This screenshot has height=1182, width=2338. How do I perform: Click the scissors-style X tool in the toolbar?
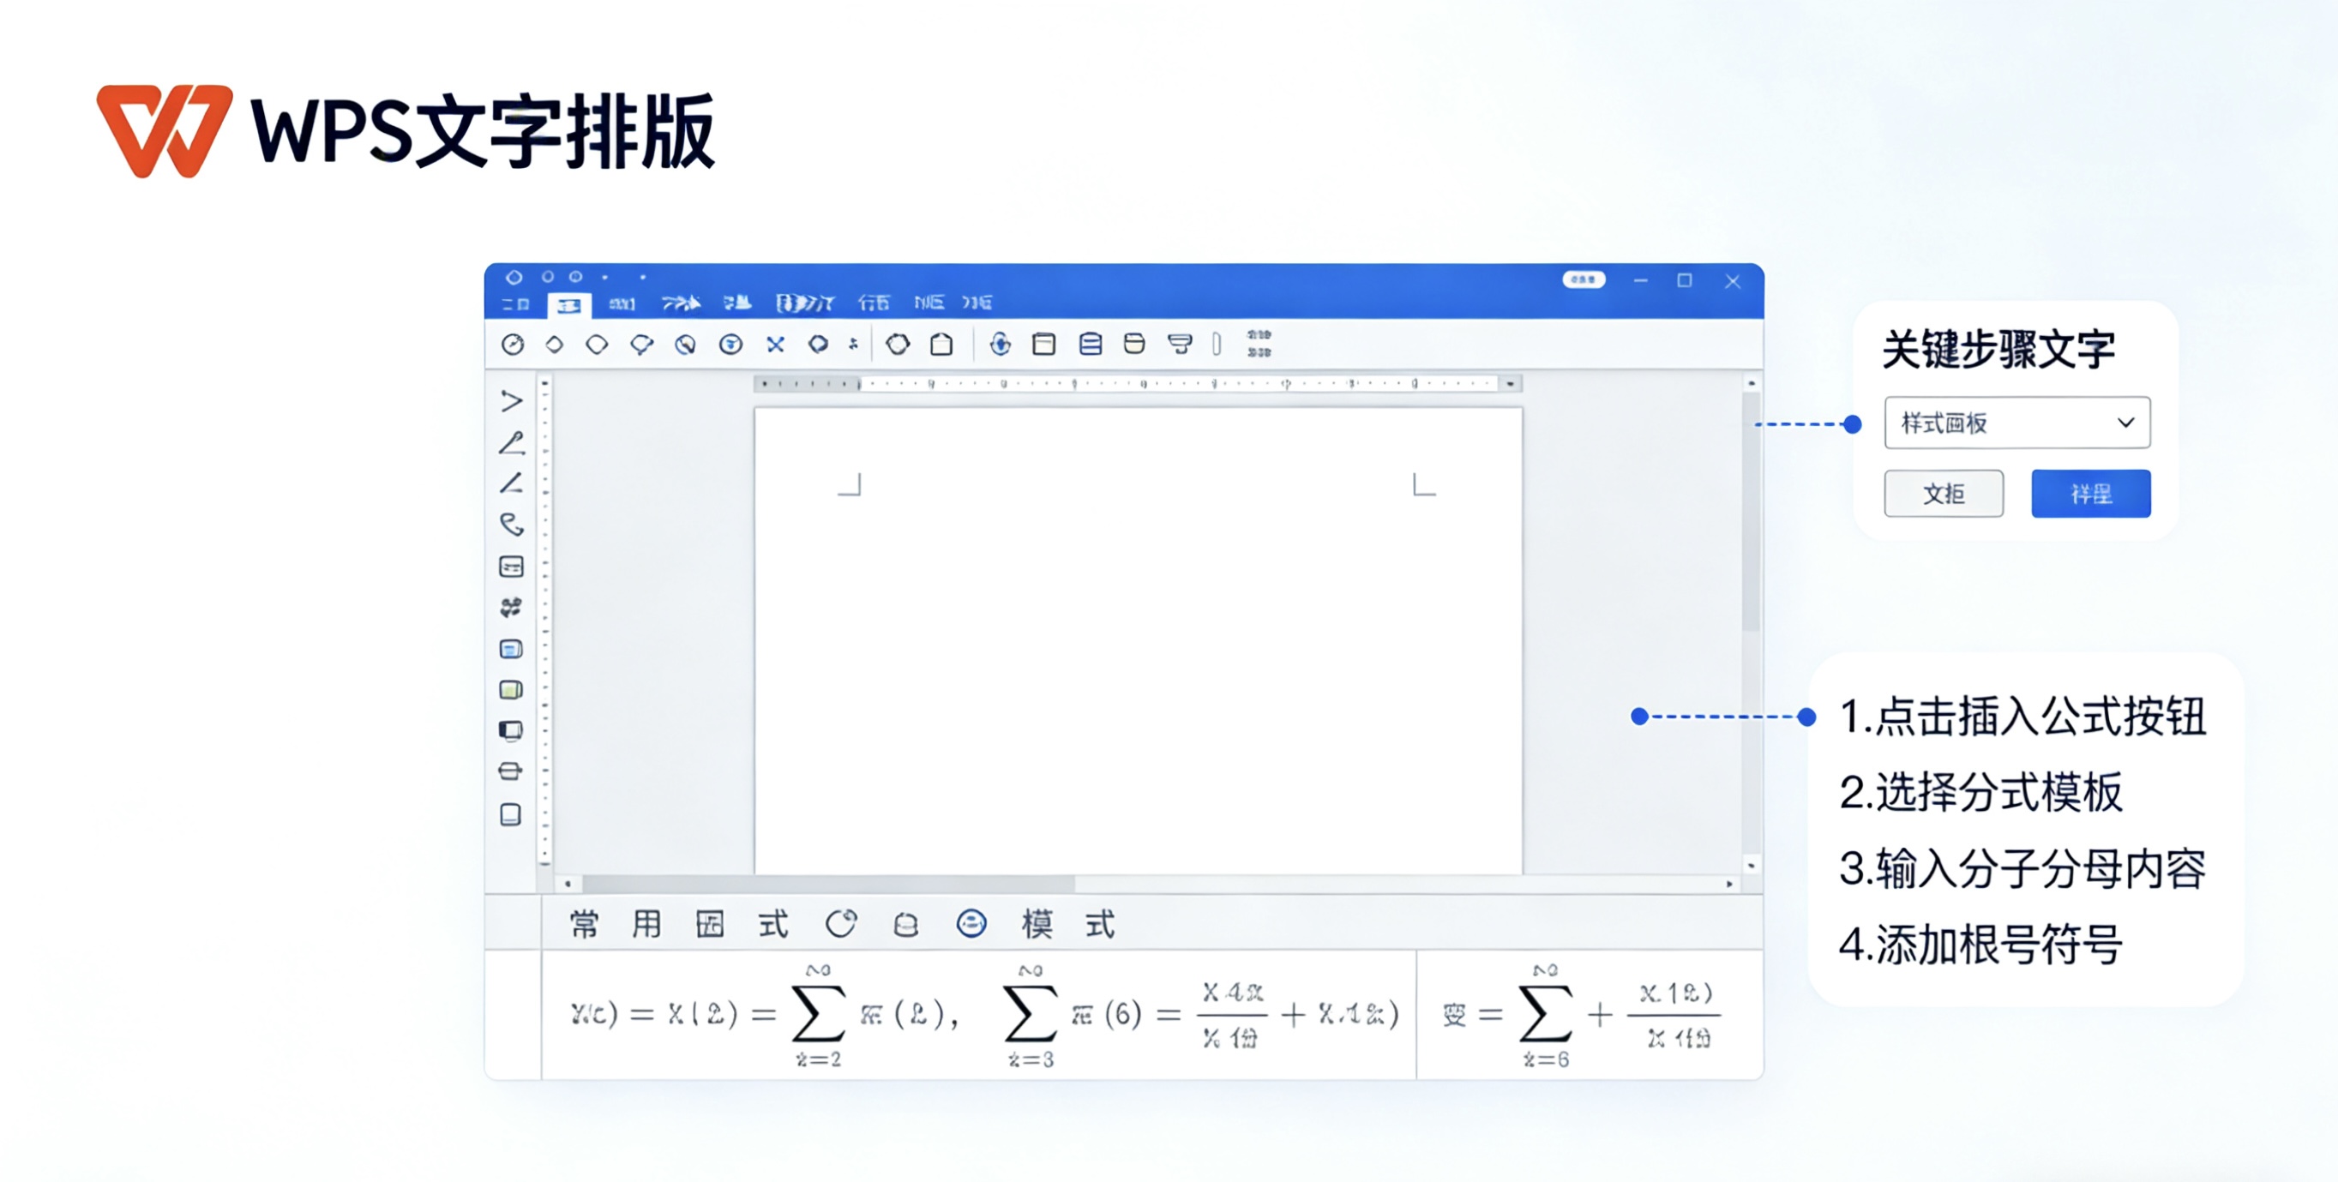pos(775,345)
